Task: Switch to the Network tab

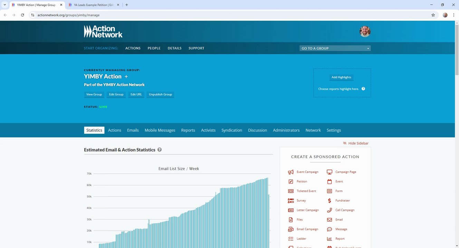Action: pos(313,130)
